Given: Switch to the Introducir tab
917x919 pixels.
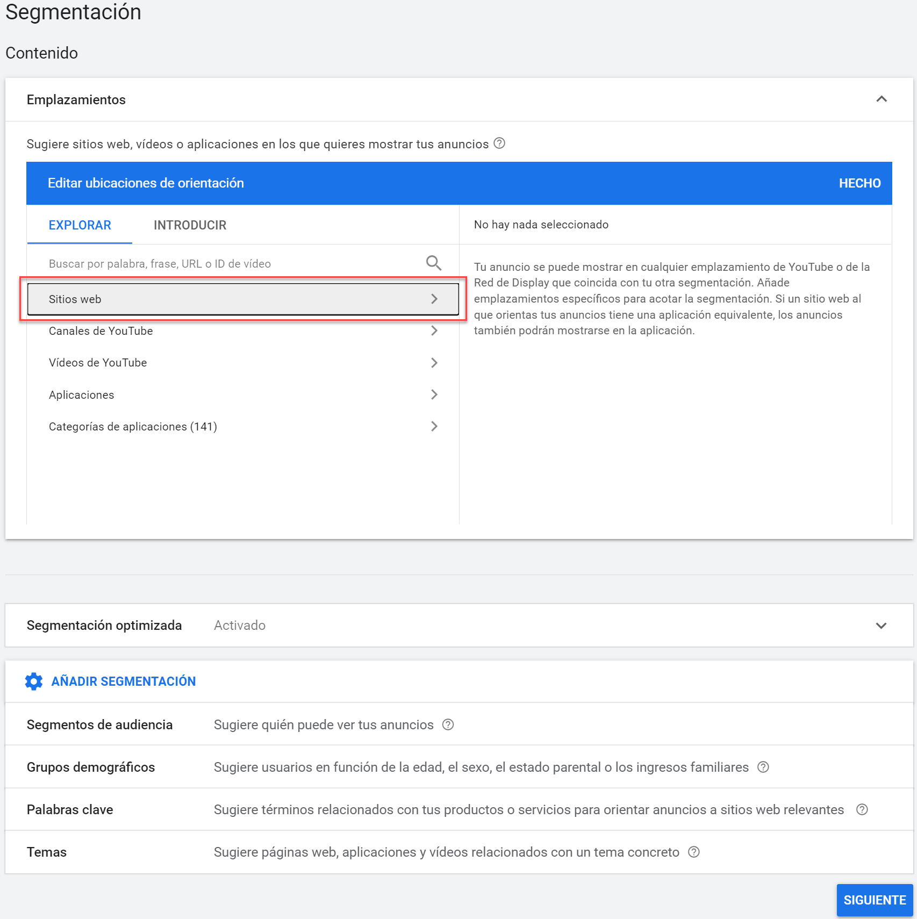Looking at the screenshot, I should 190,225.
